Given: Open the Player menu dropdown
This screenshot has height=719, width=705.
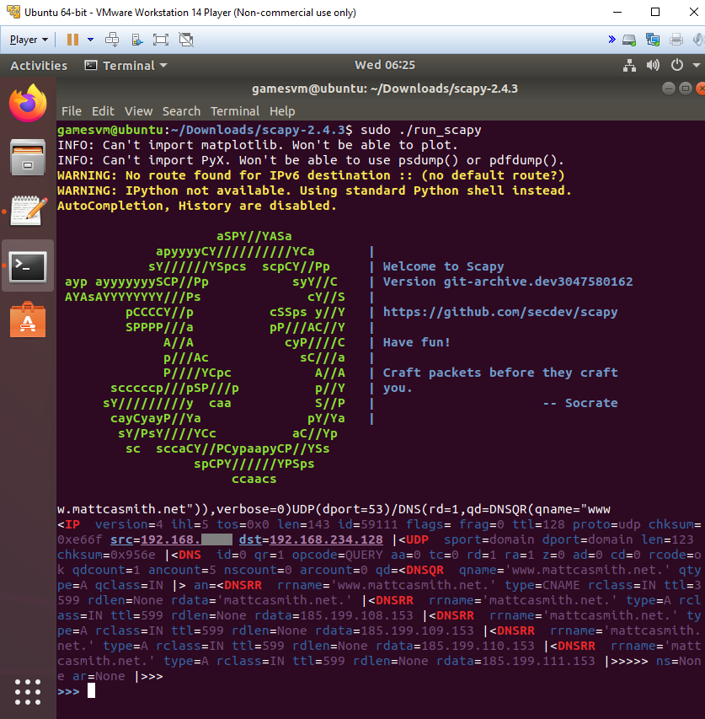Looking at the screenshot, I should [x=29, y=40].
